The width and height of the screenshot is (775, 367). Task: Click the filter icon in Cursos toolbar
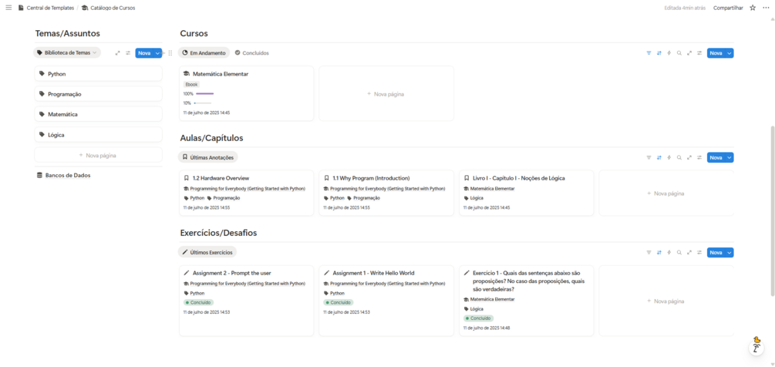(649, 53)
